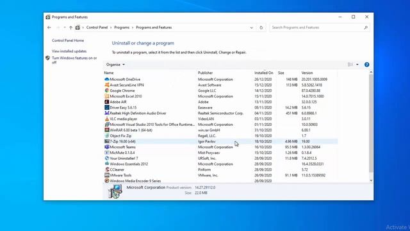Open Turn Windows features on or off
The image size is (410, 231).
pos(74,60)
